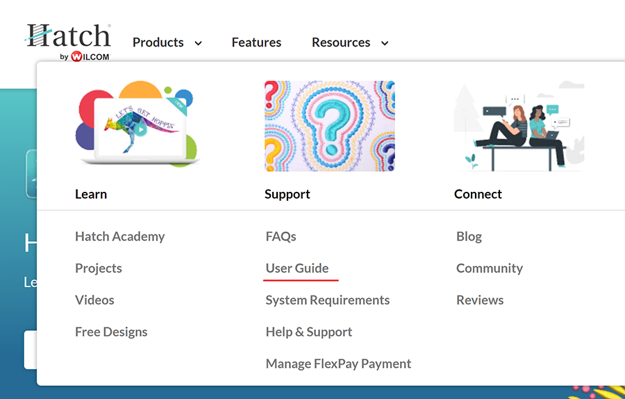Click the Connect illustration of two people
The image size is (625, 399).
pos(519,126)
